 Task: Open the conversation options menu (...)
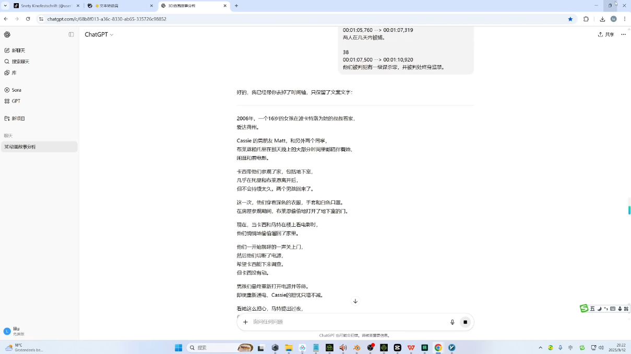pos(623,34)
